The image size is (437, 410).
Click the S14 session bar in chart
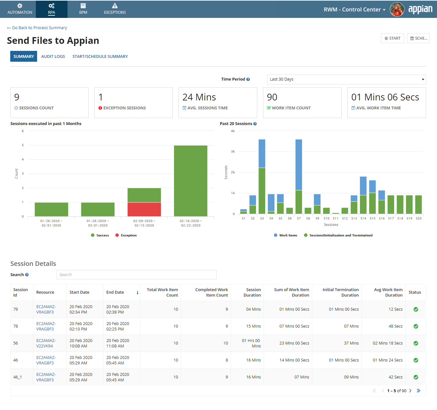(x=363, y=195)
